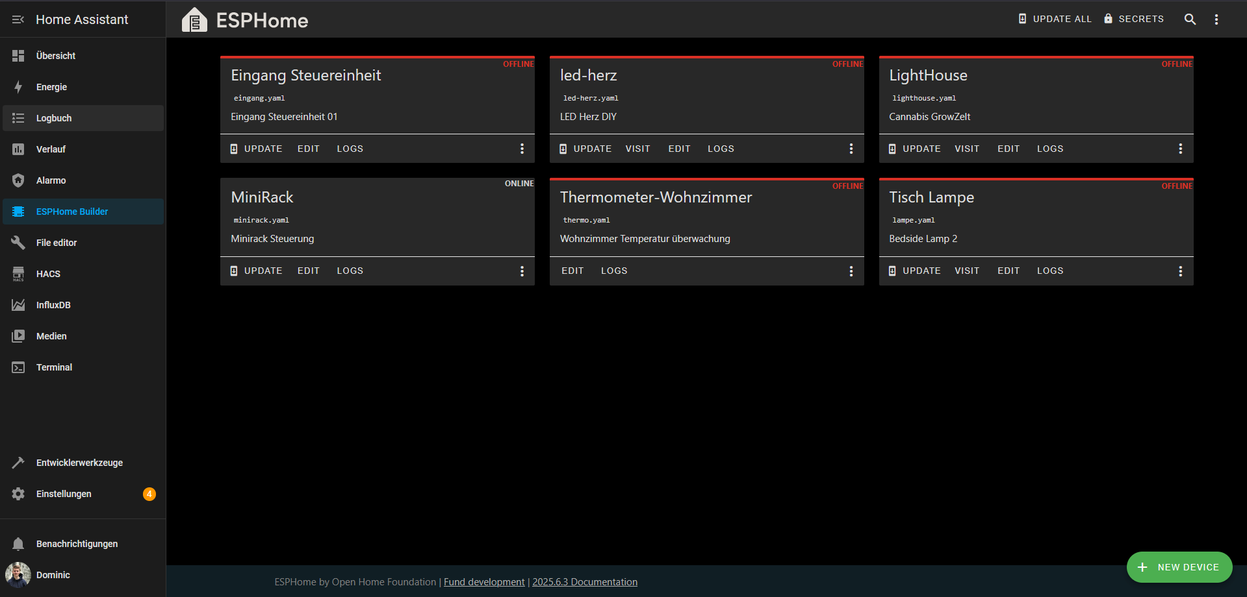Edit the MiniRack configuration

pos(309,271)
